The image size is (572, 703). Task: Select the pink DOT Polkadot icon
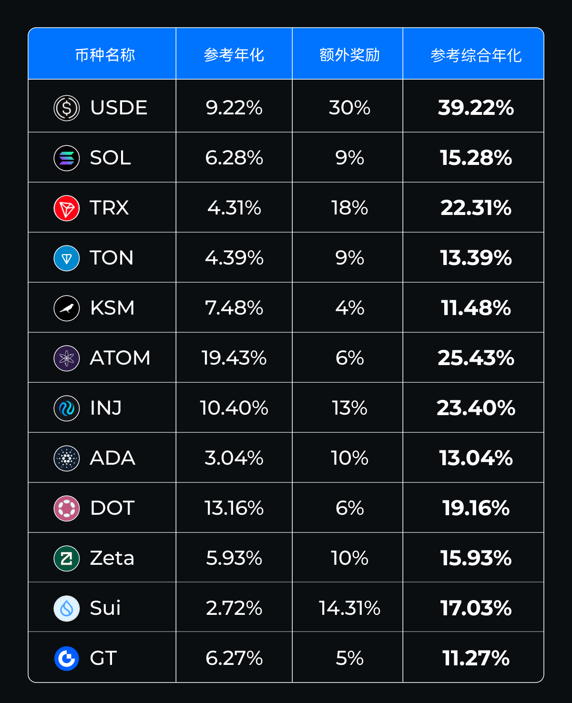coord(67,508)
